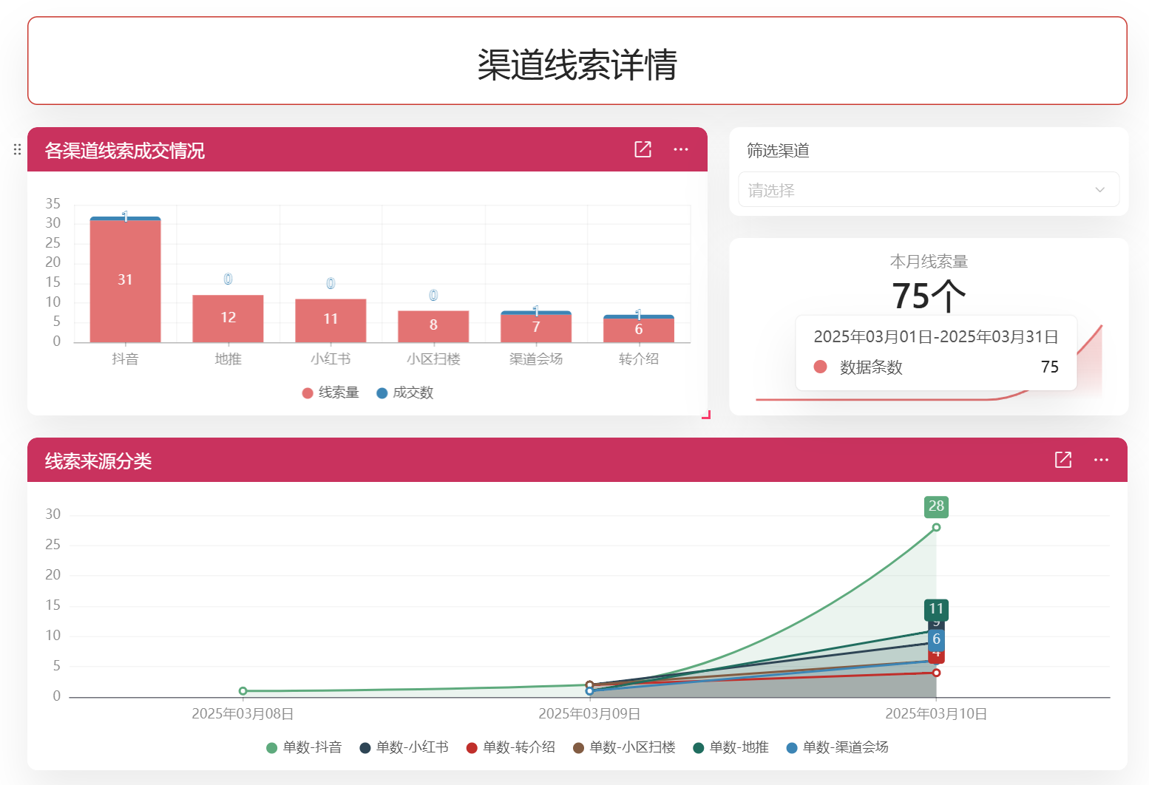Click the chevron on the 请选择 field
The height and width of the screenshot is (785, 1149).
[x=1099, y=189]
